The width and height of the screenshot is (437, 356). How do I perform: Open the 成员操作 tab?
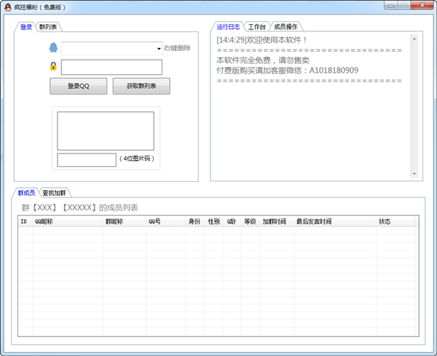[x=286, y=27]
